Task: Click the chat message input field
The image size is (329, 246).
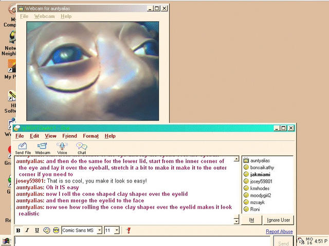Action: click(143, 241)
